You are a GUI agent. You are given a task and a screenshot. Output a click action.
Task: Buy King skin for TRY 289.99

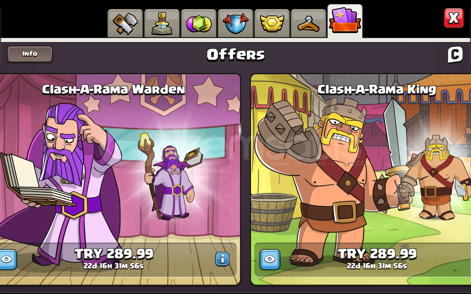point(377,254)
